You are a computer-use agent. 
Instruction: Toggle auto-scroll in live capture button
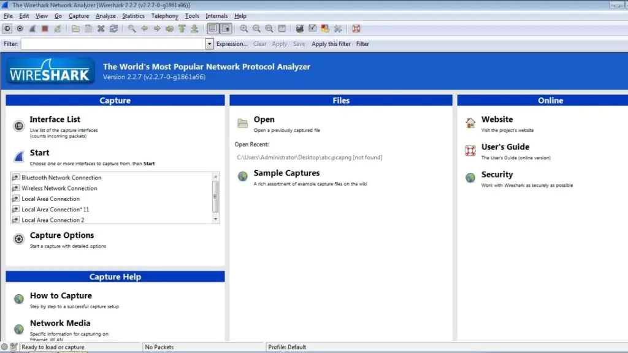(226, 28)
